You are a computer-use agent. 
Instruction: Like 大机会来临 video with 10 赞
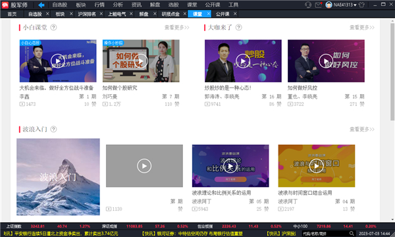coord(90,104)
